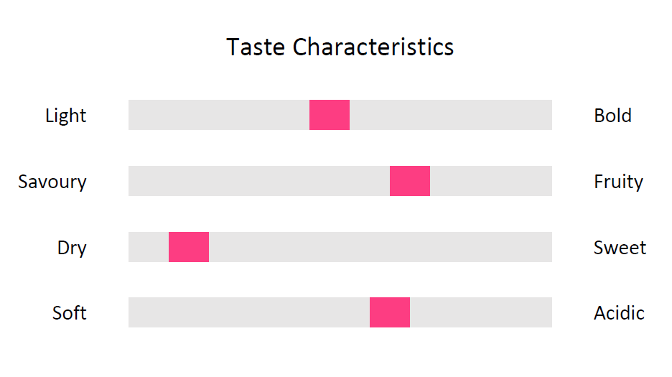Screen dimensions: 672x377
Task: Select the Soft label
Action: click(70, 312)
